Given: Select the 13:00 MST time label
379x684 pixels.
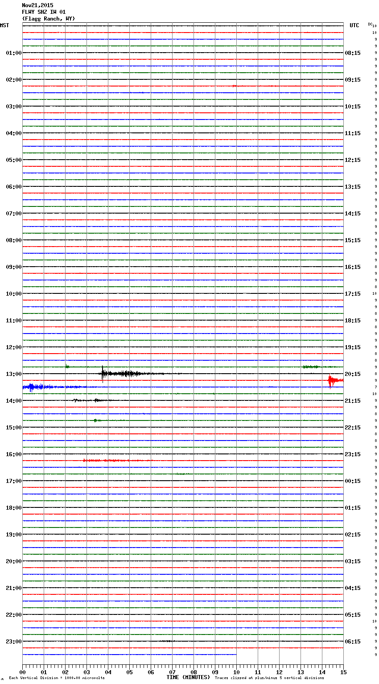Looking at the screenshot, I should click(x=13, y=374).
